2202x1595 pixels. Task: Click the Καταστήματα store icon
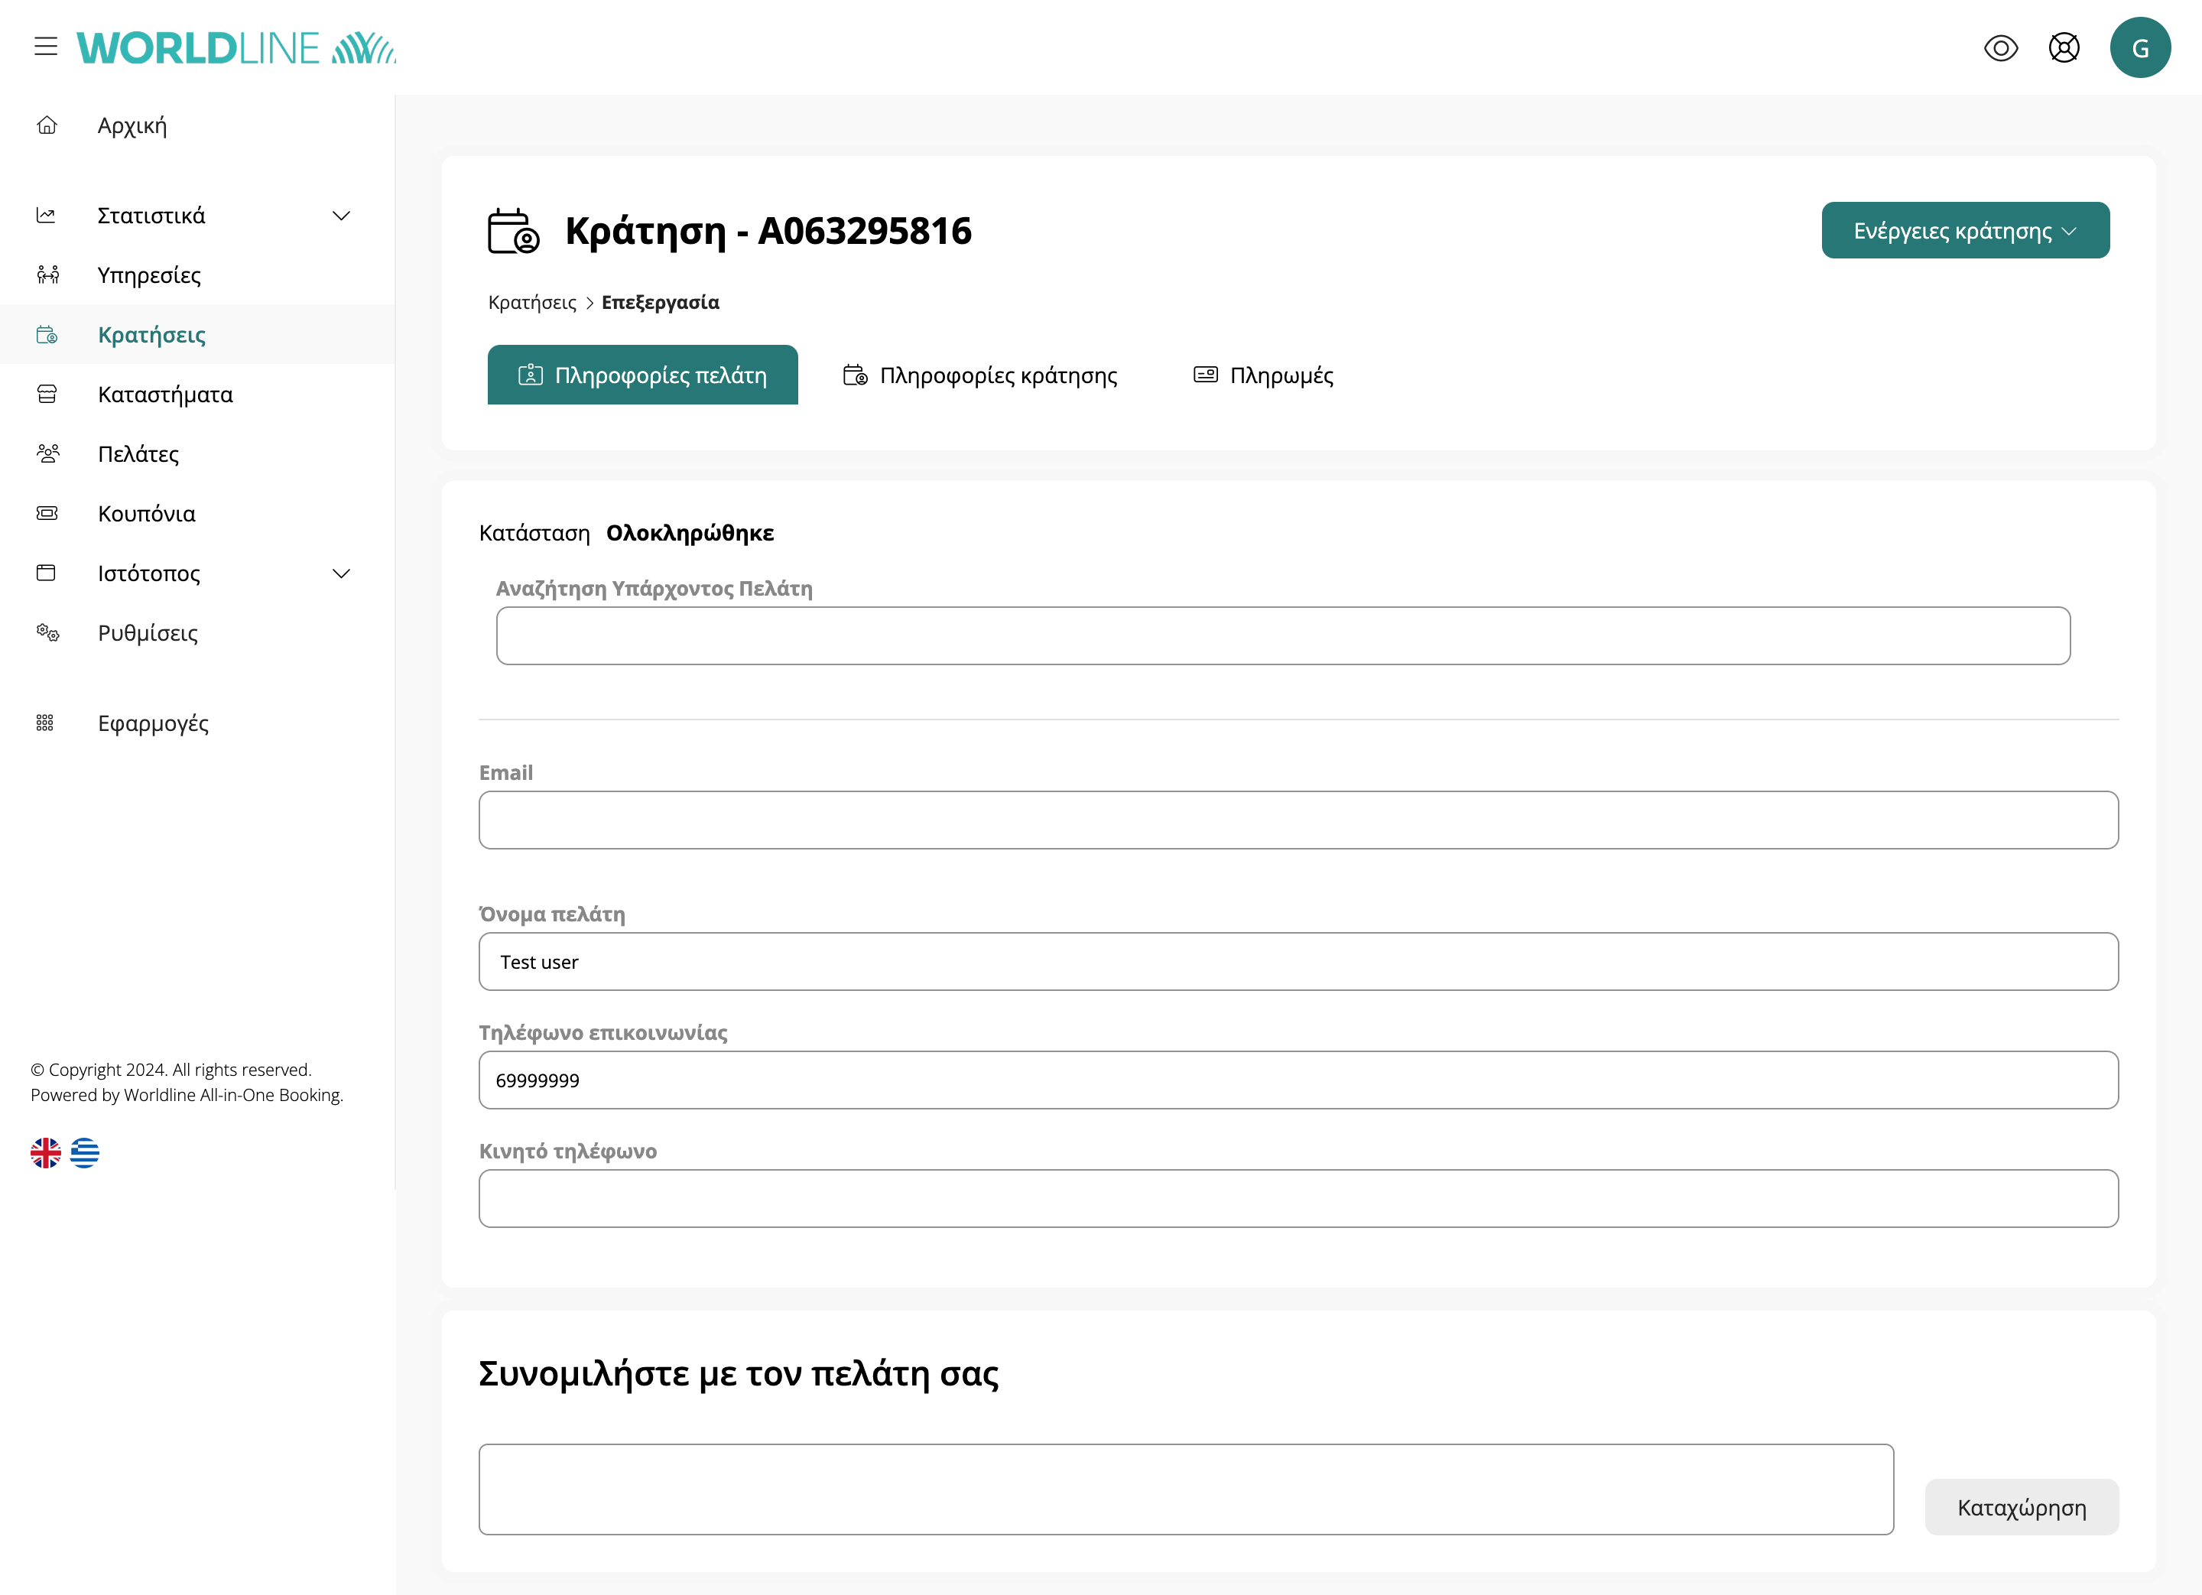(47, 394)
